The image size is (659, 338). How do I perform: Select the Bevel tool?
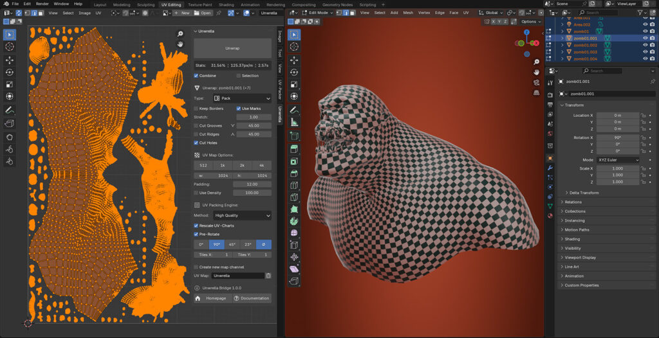(294, 173)
